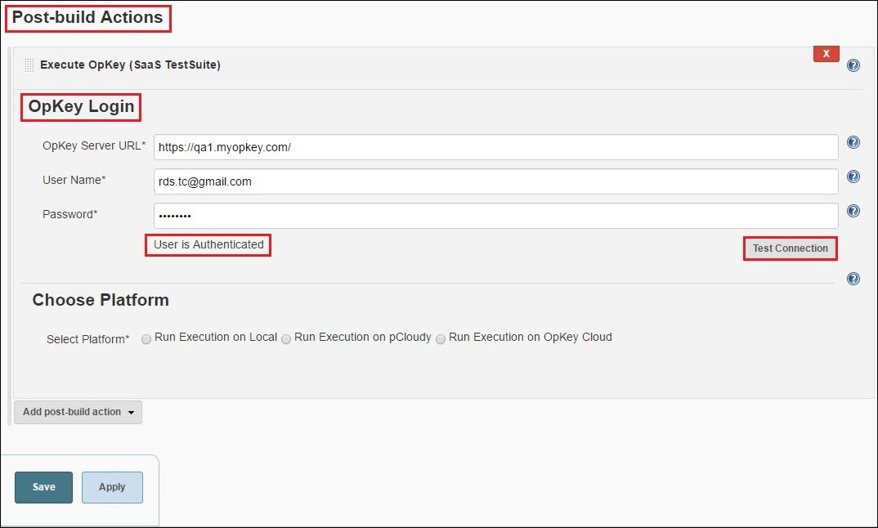The height and width of the screenshot is (528, 878).
Task: Click the Execute OpKey (SaaS TestSuite) title
Action: click(131, 65)
